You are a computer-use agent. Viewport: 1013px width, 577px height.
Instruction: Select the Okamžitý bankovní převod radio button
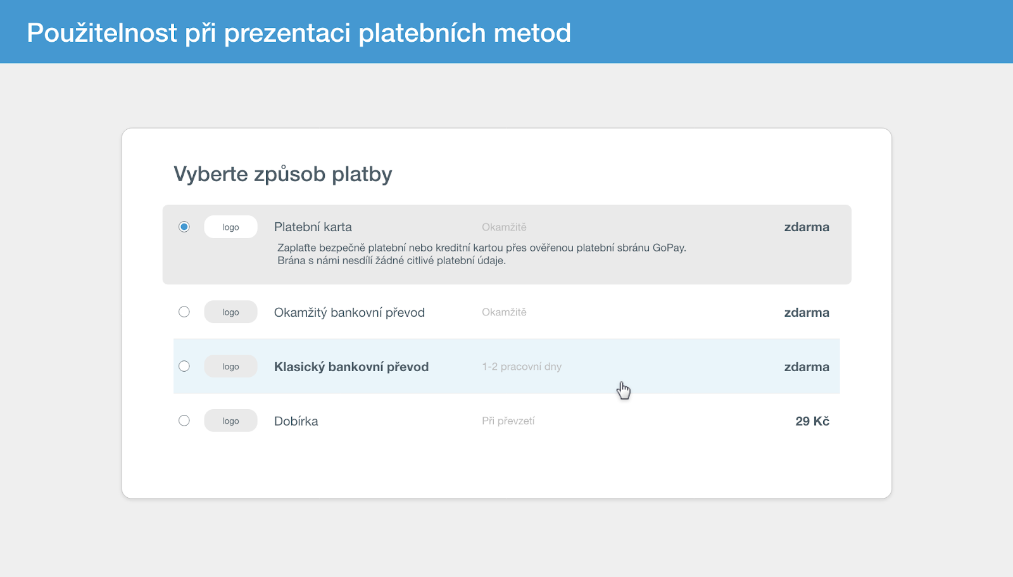click(x=184, y=312)
